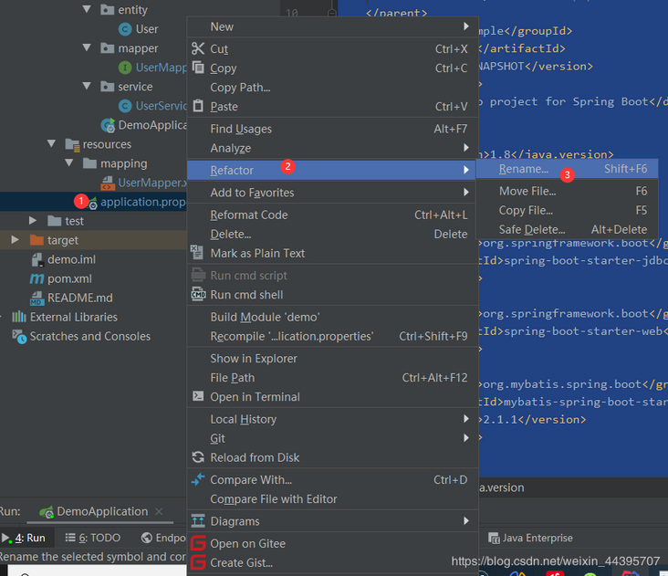
Task: Choose Copy File in Refactor submenu
Action: (x=567, y=210)
